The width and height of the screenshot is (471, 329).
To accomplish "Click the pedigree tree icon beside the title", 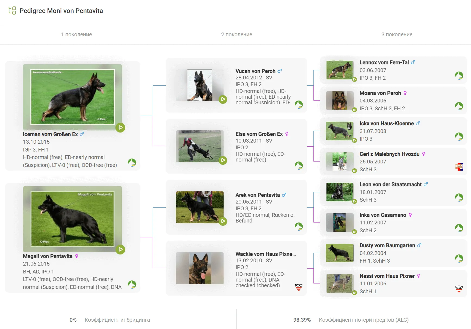I will (12, 11).
